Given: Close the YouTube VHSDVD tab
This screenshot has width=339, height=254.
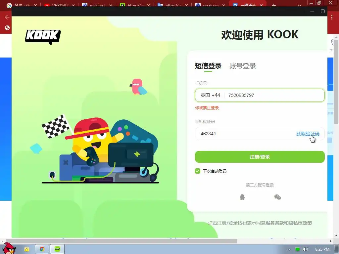Looking at the screenshot, I should tap(73, 5).
